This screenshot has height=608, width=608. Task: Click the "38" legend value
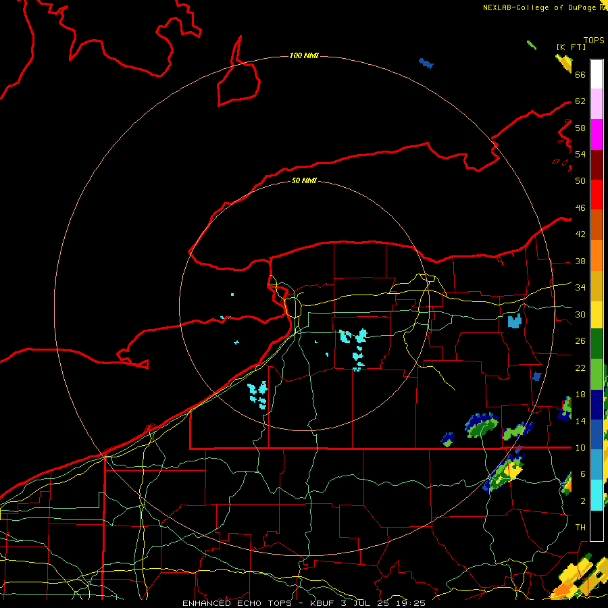(580, 261)
